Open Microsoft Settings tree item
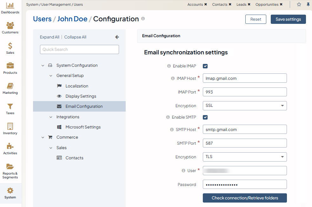The width and height of the screenshot is (312, 207). (x=83, y=127)
